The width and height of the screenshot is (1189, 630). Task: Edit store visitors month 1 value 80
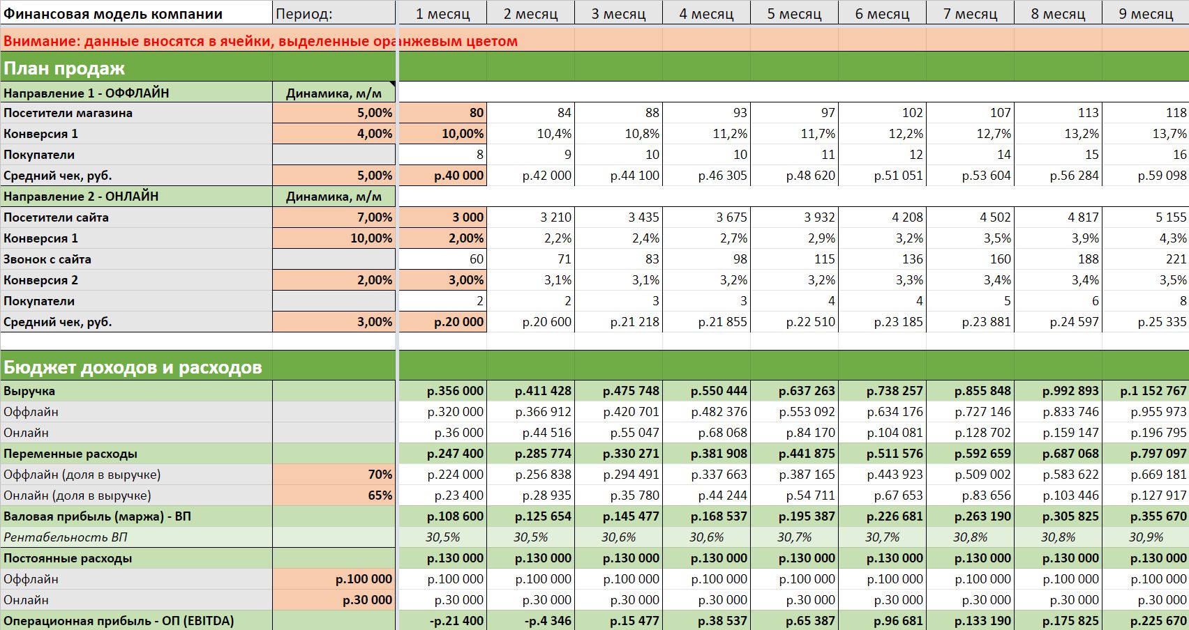pos(442,113)
